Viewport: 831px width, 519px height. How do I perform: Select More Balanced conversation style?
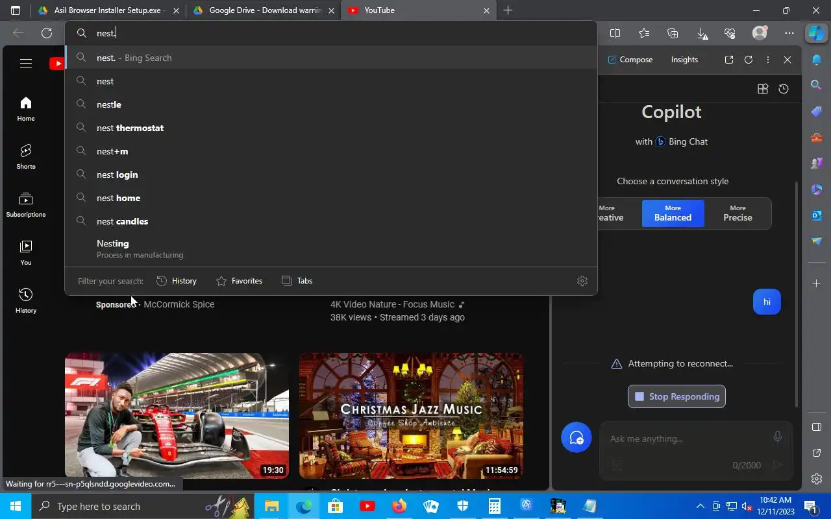tap(673, 213)
